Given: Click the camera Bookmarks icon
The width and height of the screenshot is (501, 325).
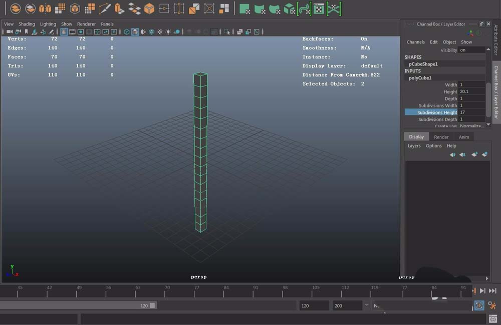Looking at the screenshot, I should [x=26, y=31].
